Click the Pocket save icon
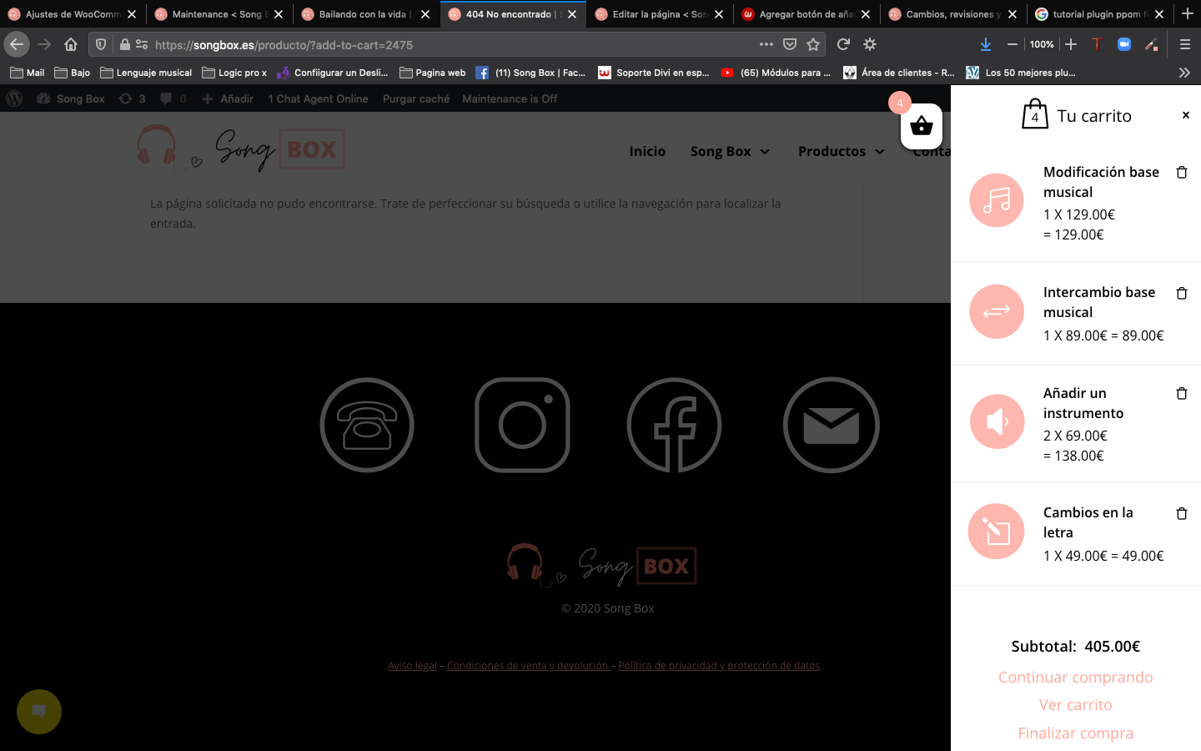The width and height of the screenshot is (1201, 751). [790, 44]
